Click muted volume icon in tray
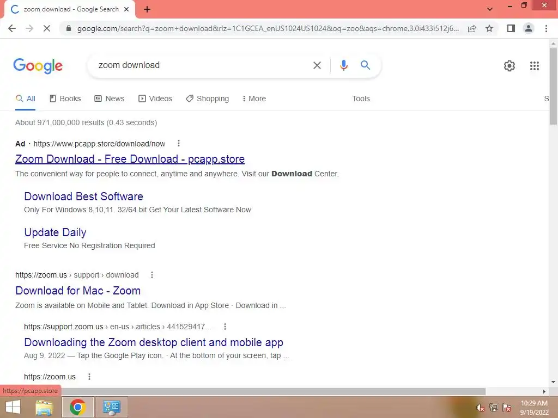The image size is (558, 418). click(x=481, y=408)
